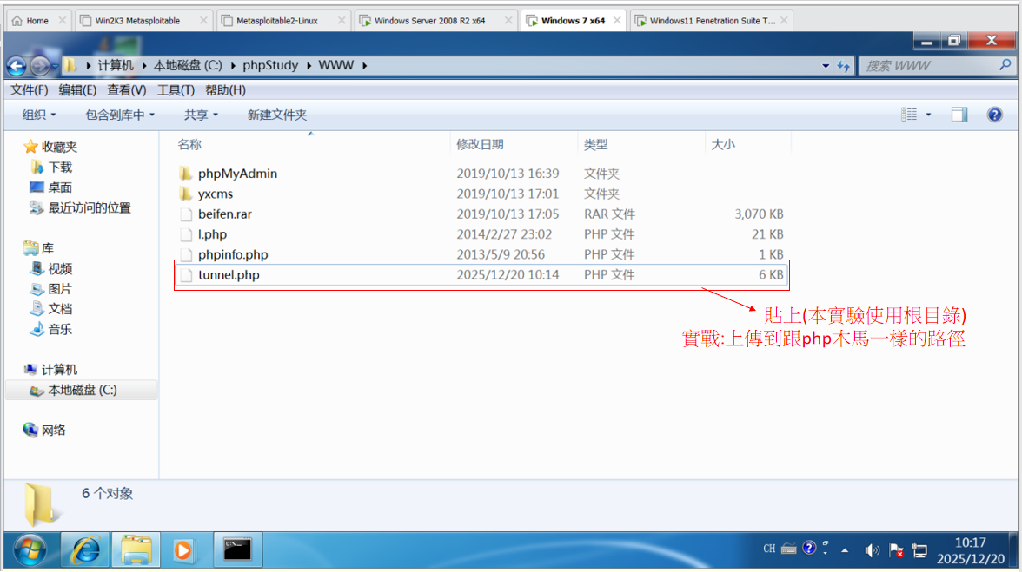This screenshot has width=1022, height=572.
Task: Open Music (音乐) library
Action: [50, 329]
